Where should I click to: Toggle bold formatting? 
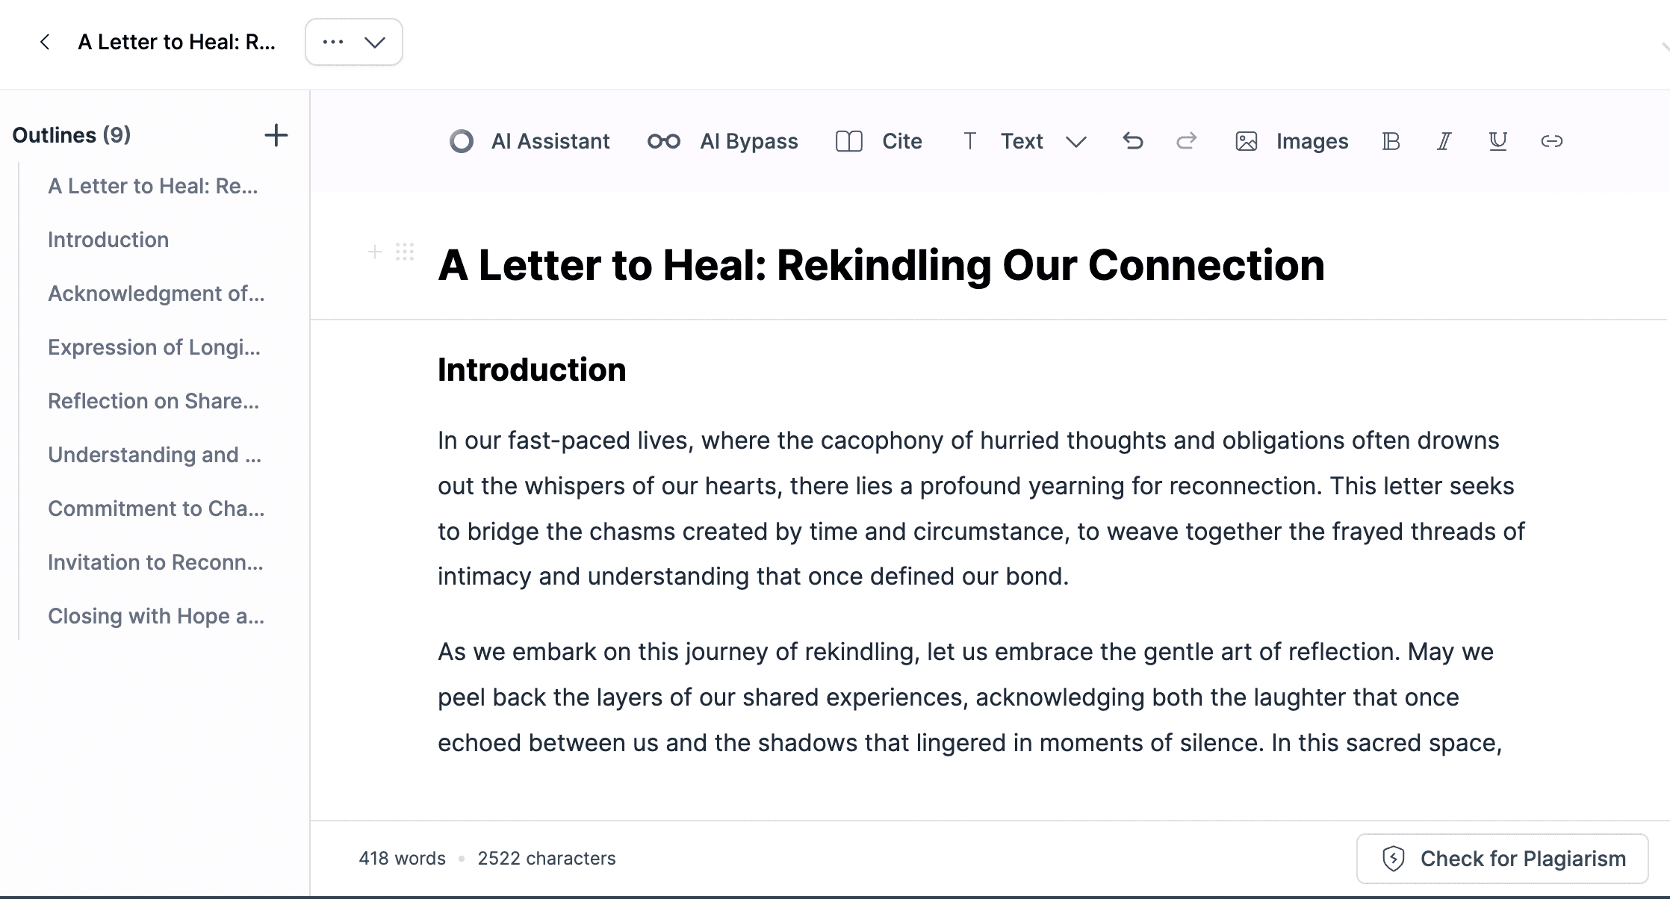(1390, 141)
